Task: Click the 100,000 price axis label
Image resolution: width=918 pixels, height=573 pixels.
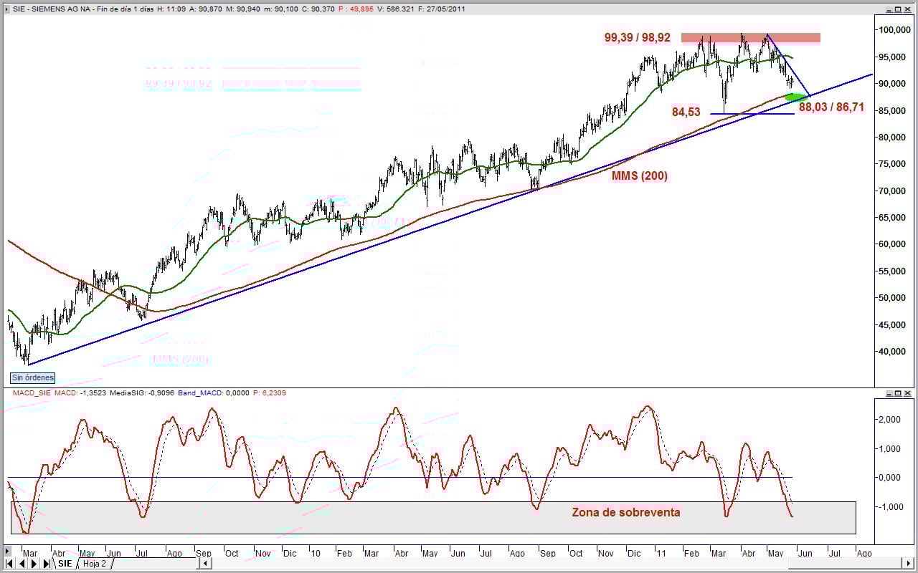Action: click(896, 30)
